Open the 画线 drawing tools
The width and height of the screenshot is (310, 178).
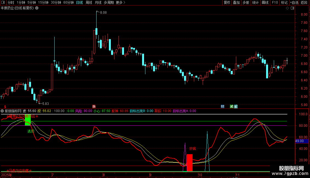pos(265,3)
